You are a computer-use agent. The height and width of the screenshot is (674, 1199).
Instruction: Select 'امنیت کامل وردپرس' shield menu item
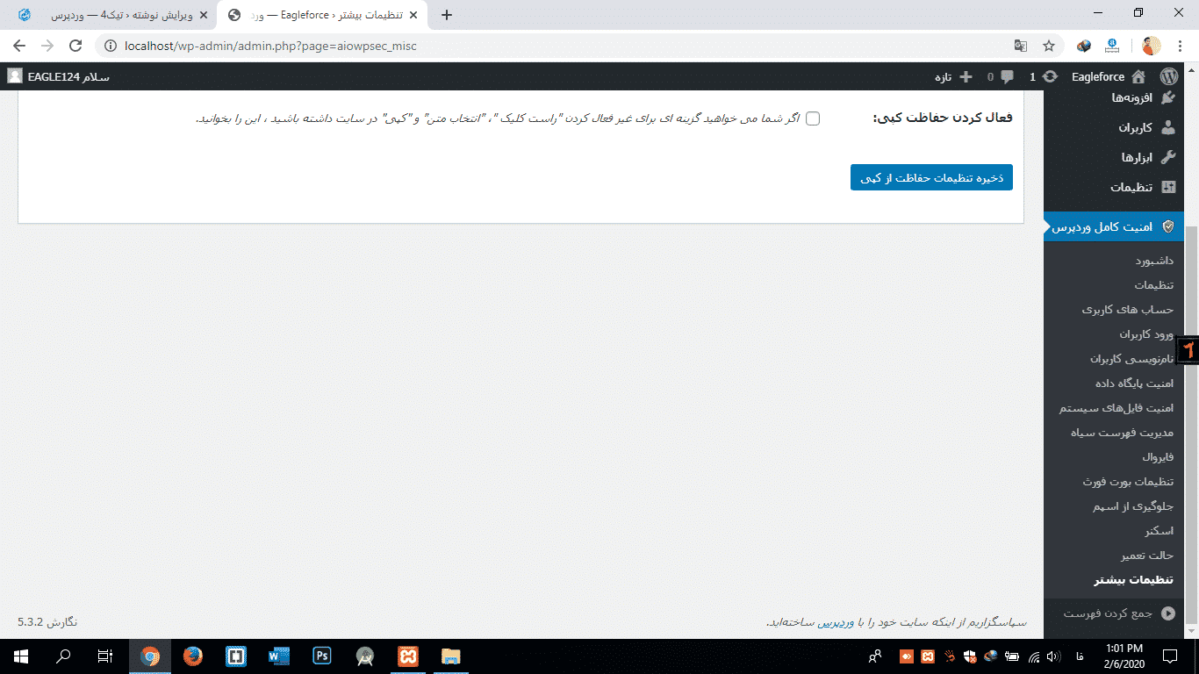click(1115, 226)
